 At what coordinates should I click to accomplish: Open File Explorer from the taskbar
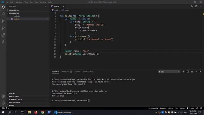click(29, 112)
